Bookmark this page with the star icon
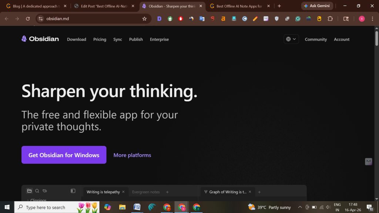This screenshot has width=379, height=213. coord(144,19)
